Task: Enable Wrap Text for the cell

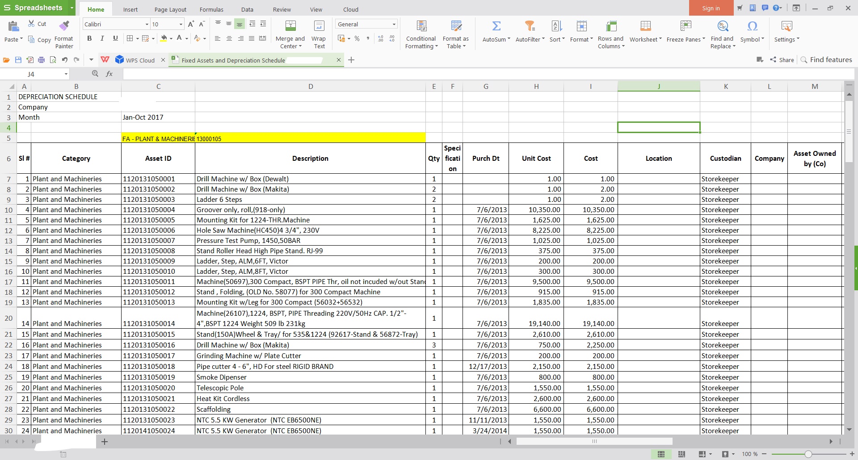Action: pyautogui.click(x=319, y=26)
